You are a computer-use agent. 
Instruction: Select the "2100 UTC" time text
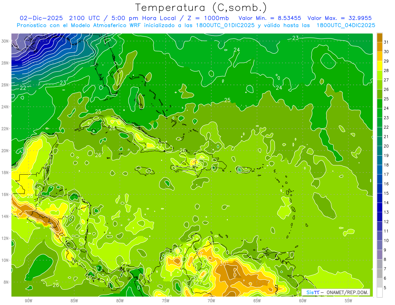pos(85,18)
